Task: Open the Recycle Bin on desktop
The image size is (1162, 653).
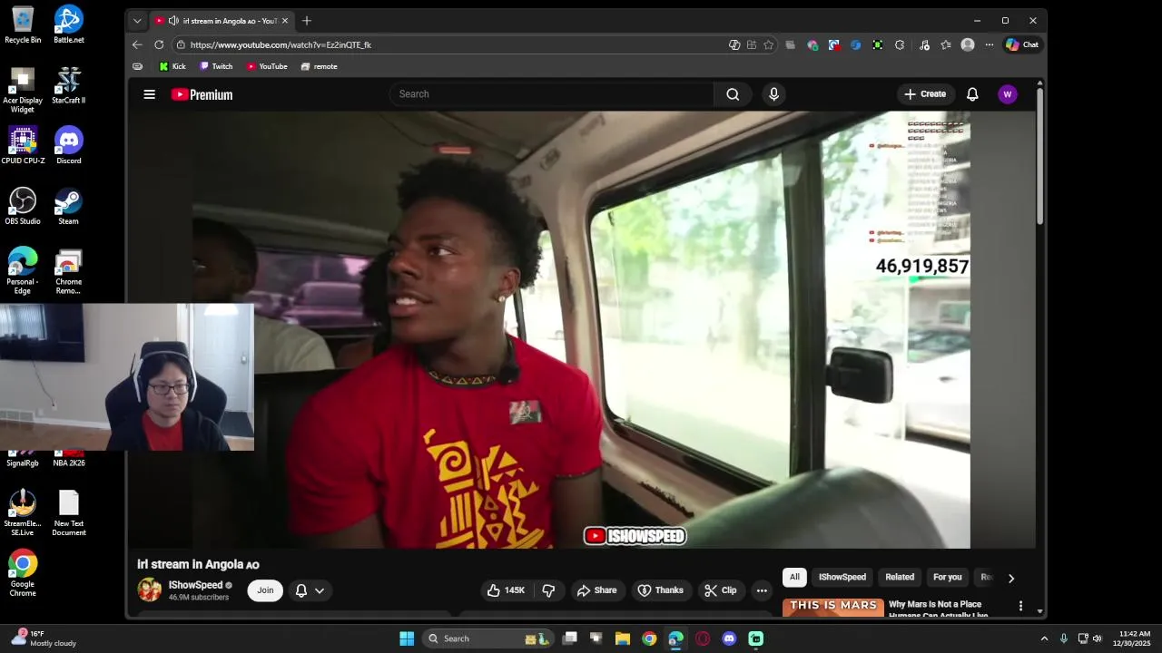Action: click(x=23, y=24)
